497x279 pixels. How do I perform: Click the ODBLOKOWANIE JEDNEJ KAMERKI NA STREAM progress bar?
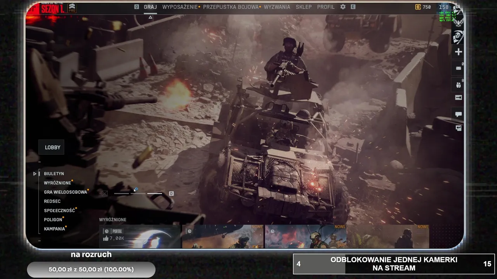tap(394, 264)
